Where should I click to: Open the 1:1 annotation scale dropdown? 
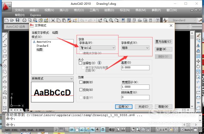(x=162, y=130)
